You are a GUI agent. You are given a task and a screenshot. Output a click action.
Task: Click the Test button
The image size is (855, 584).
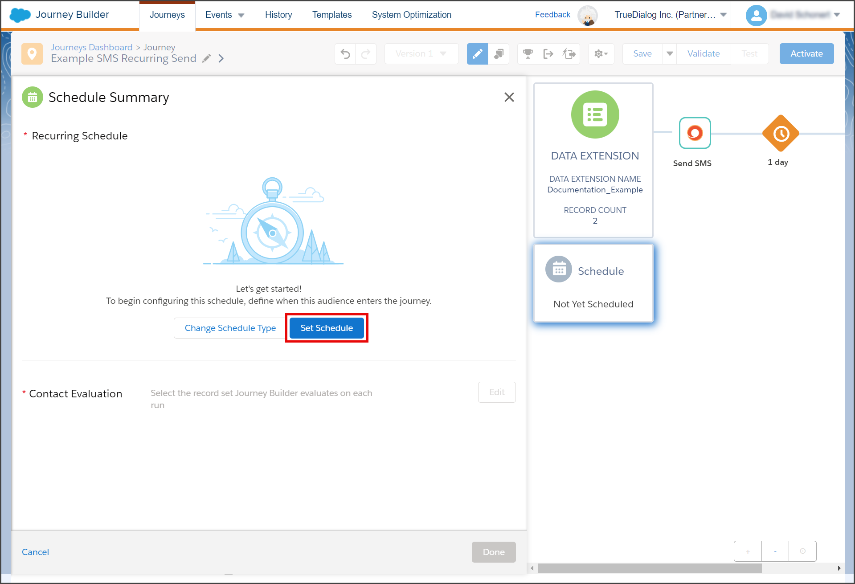[x=749, y=54]
